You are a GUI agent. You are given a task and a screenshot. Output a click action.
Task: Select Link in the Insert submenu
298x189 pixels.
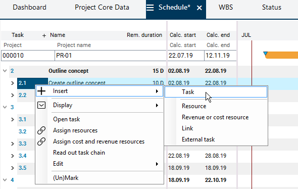click(x=187, y=128)
